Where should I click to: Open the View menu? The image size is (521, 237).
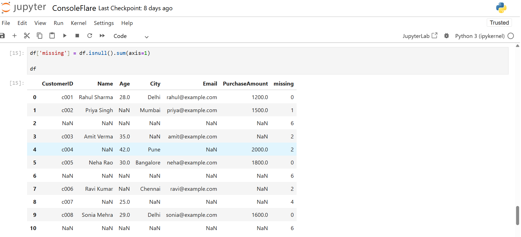click(x=40, y=23)
